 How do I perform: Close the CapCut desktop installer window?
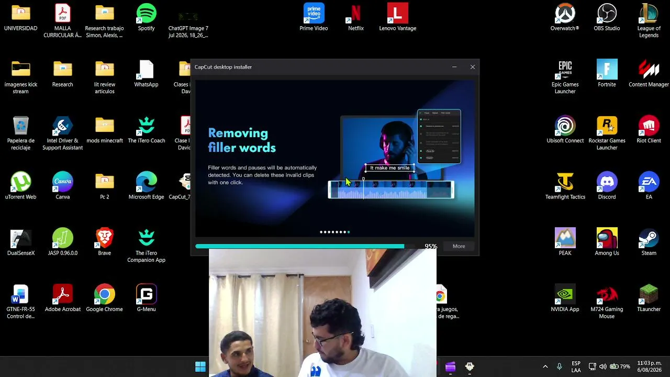tap(473, 67)
